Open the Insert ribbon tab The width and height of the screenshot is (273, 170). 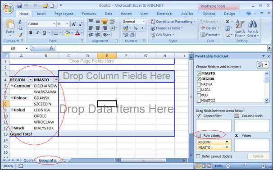click(41, 14)
